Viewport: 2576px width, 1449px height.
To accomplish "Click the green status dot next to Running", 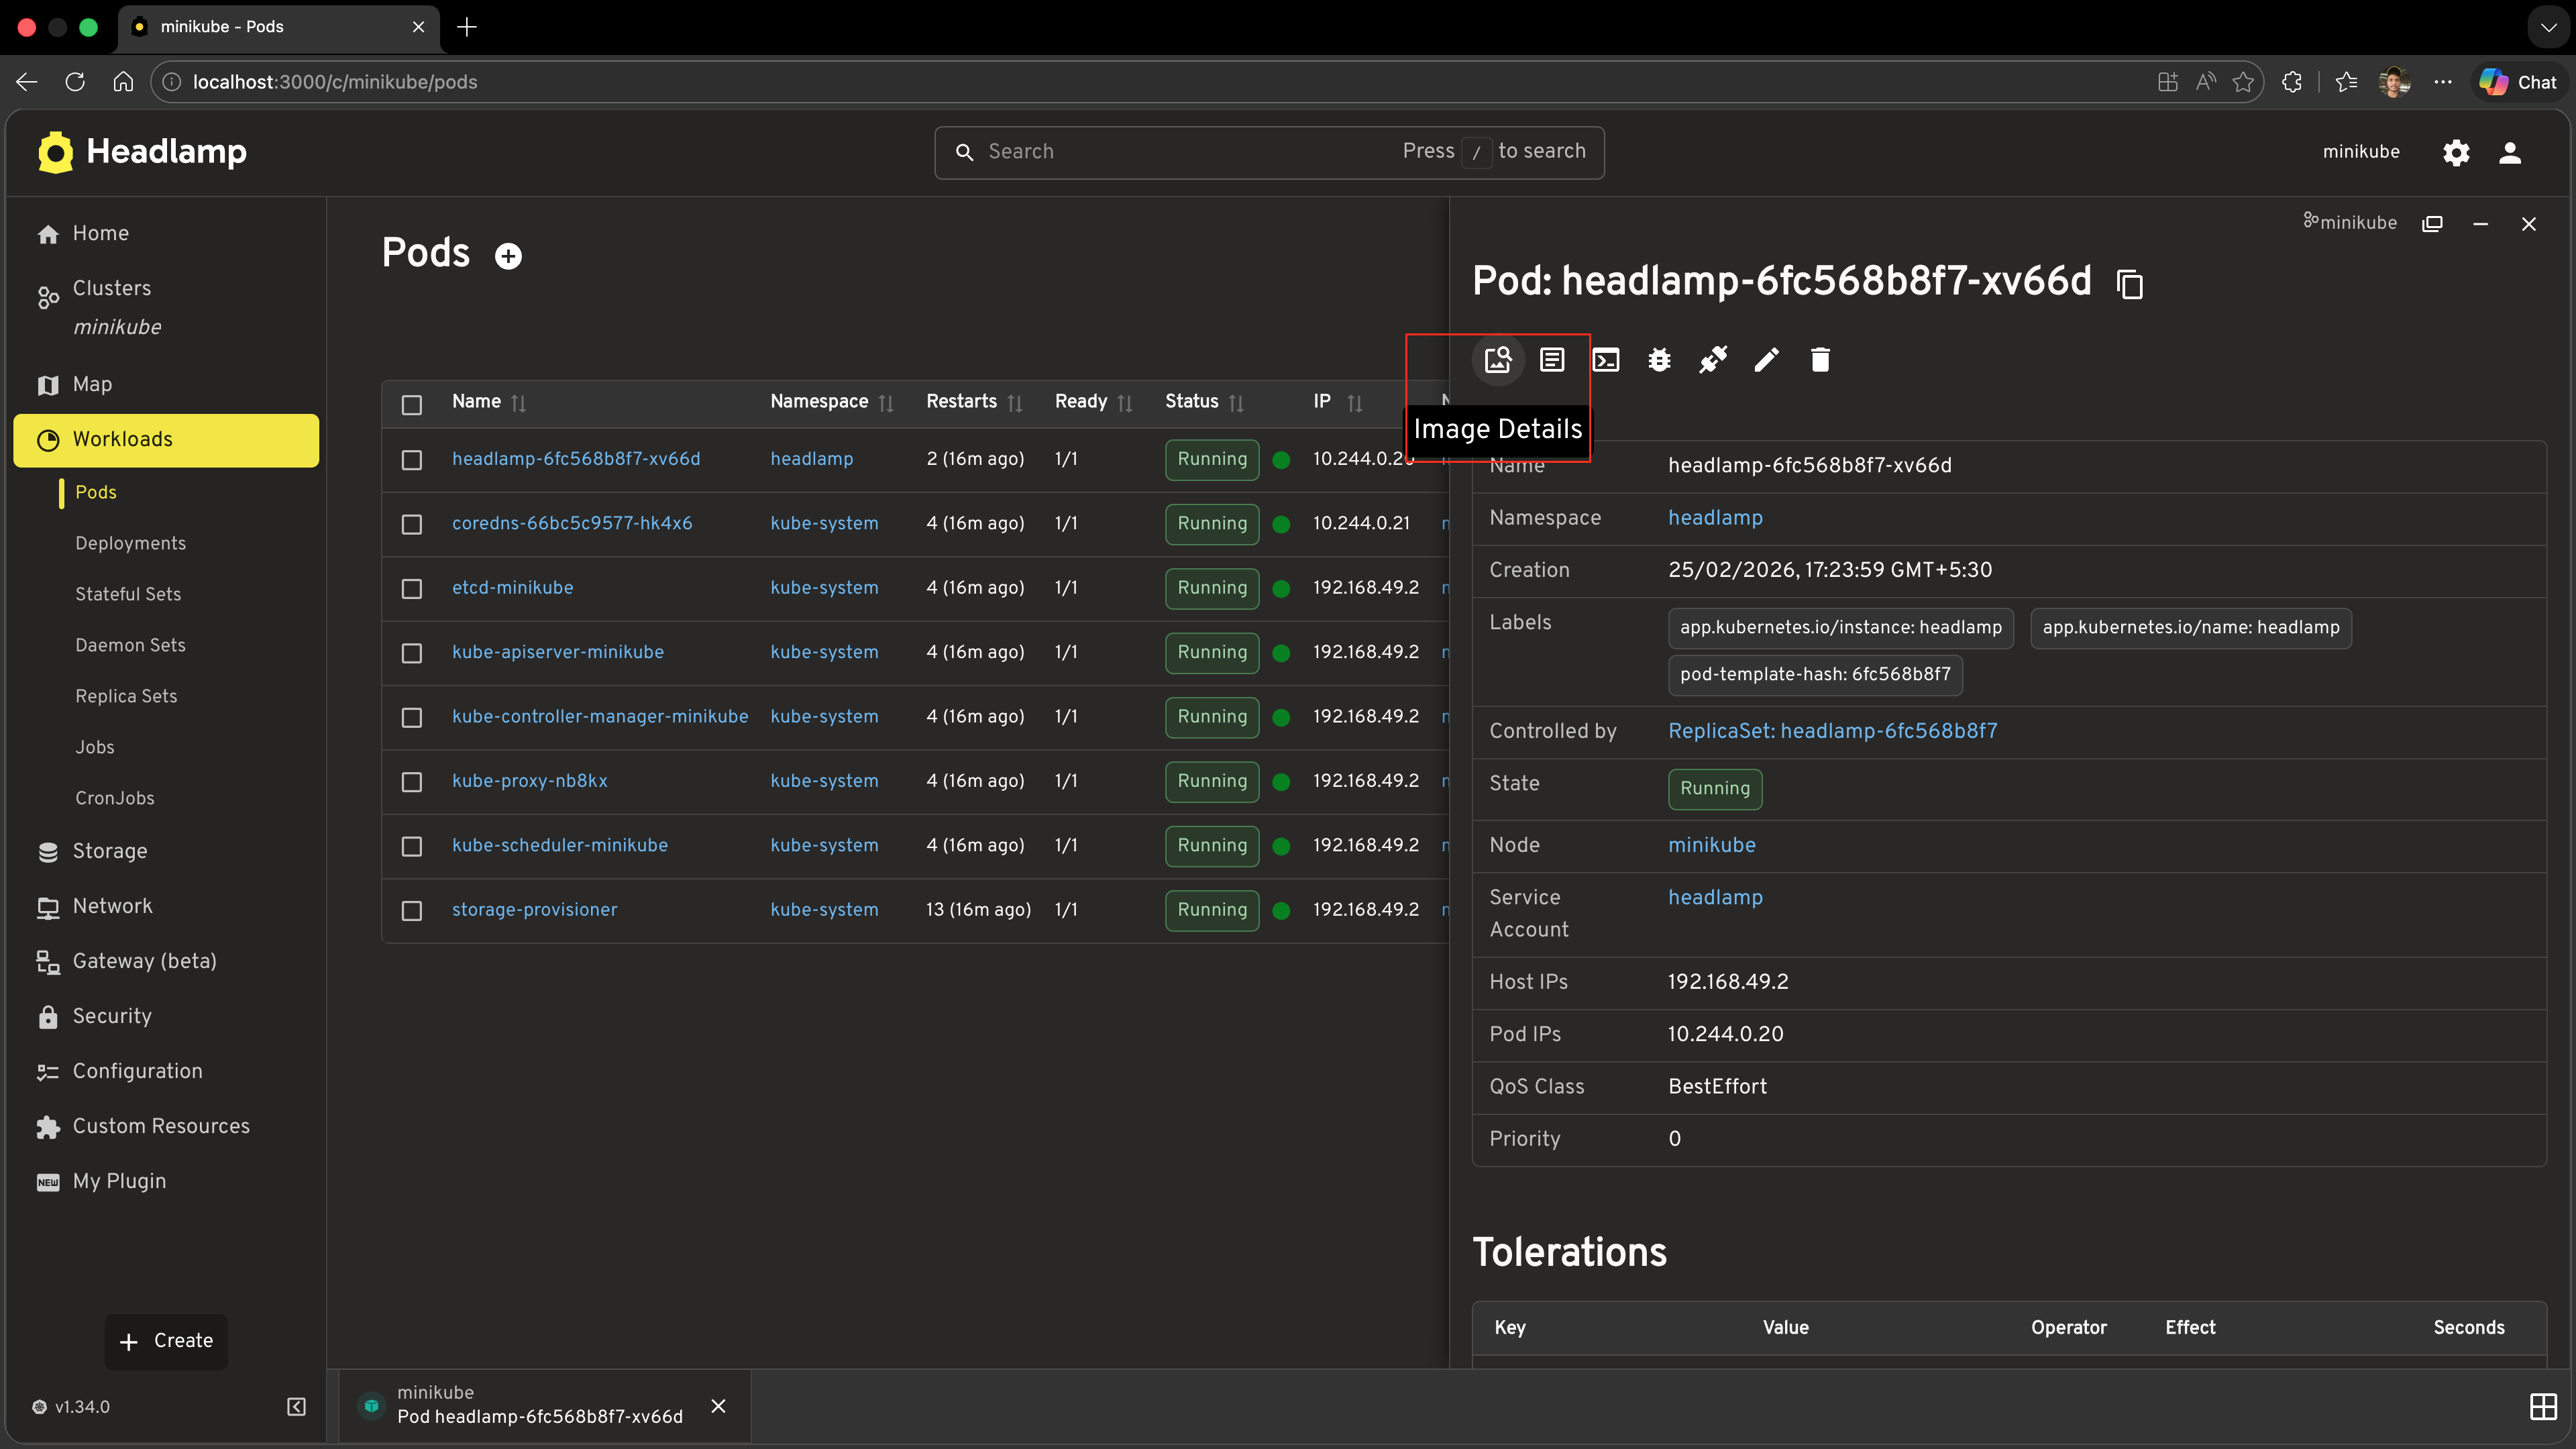I will click(x=1281, y=460).
